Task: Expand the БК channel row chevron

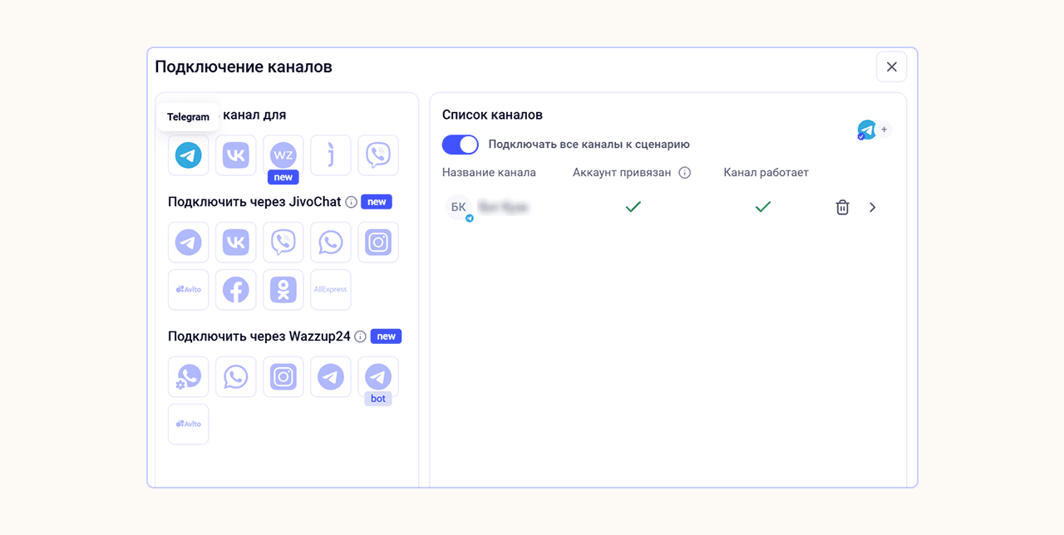Action: click(872, 208)
